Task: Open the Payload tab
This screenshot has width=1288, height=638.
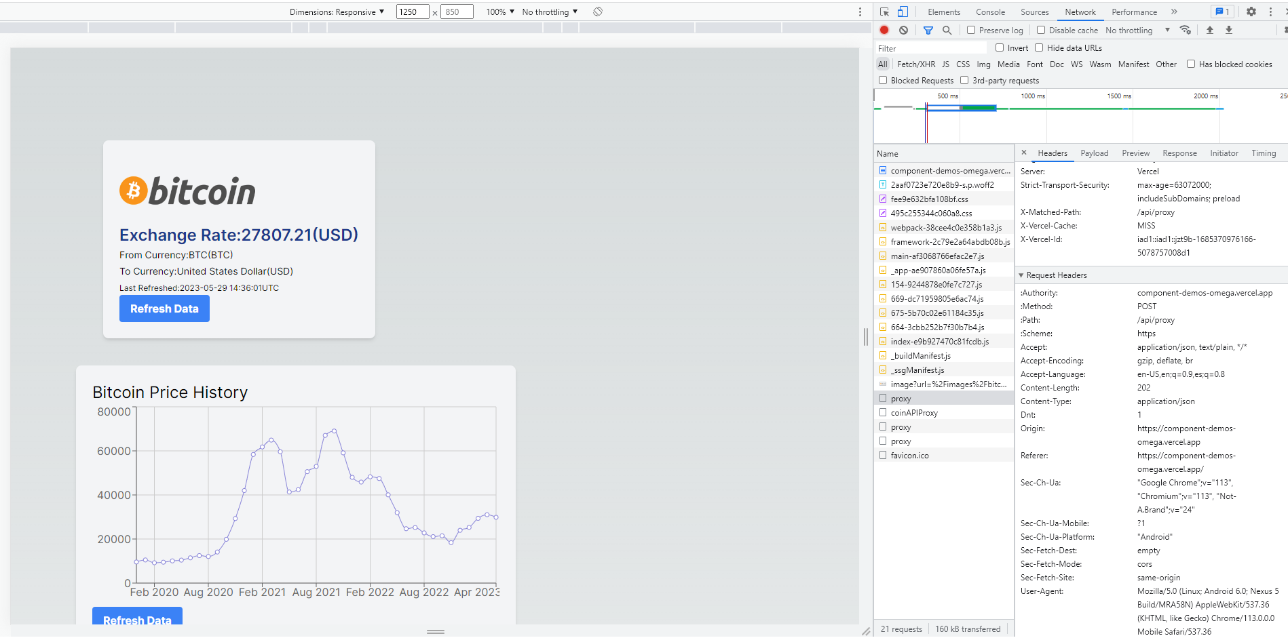Action: [1095, 153]
